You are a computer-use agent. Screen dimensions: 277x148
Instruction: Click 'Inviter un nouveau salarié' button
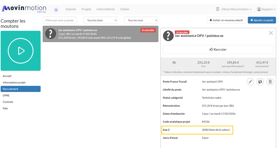point(226,20)
